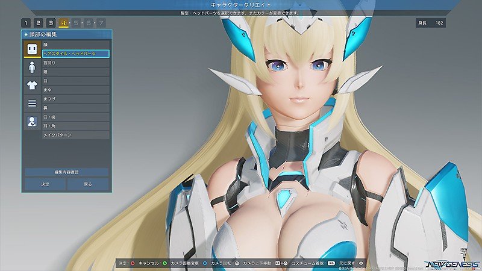Go back with the 戻る button

[88, 184]
